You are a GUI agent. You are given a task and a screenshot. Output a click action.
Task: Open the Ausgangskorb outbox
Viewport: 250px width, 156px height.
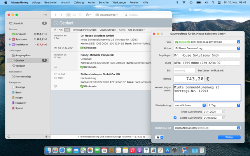[28, 55]
